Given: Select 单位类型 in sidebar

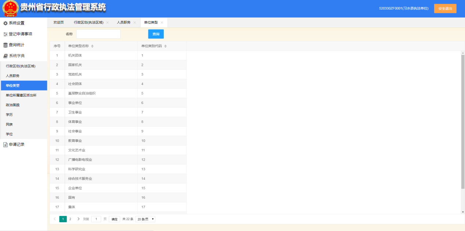Looking at the screenshot, I should pyautogui.click(x=23, y=85).
